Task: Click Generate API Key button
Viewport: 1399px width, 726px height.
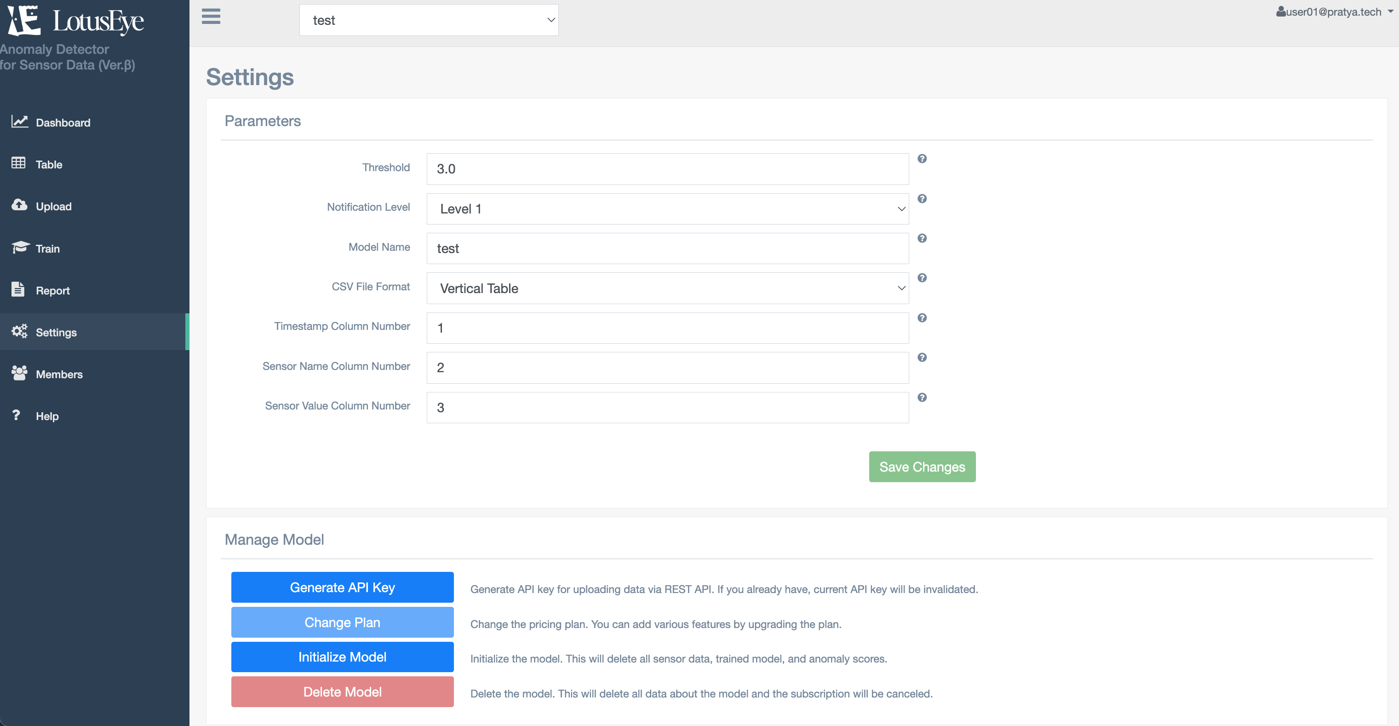Action: (x=341, y=586)
